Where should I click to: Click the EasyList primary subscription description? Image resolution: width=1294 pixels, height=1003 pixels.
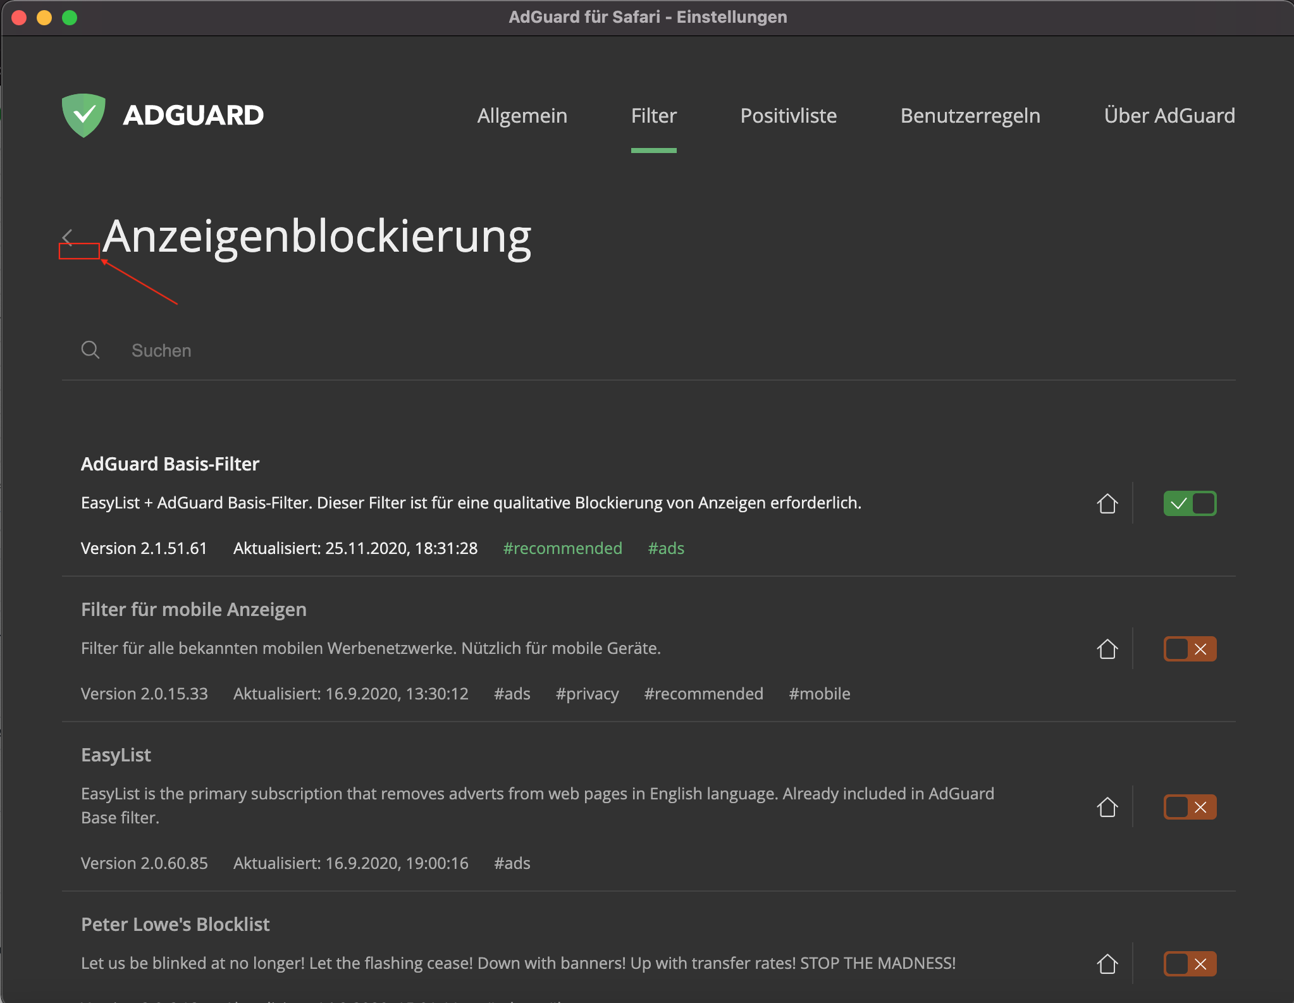[538, 806]
